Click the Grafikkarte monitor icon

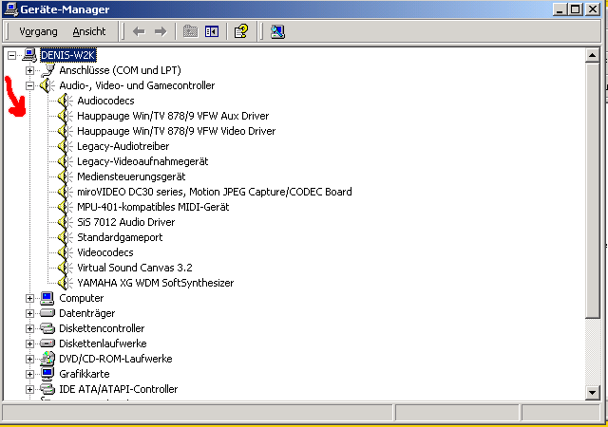point(47,374)
